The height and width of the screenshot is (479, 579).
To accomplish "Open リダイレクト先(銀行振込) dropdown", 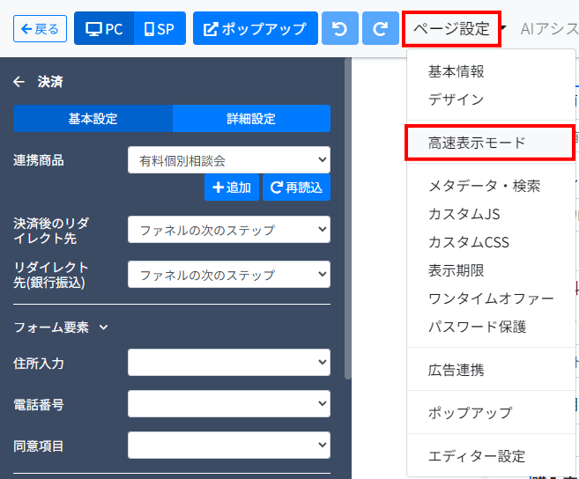I will pos(228,274).
